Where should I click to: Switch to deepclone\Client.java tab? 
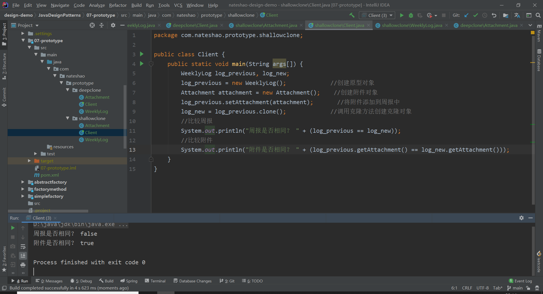tap(195, 25)
